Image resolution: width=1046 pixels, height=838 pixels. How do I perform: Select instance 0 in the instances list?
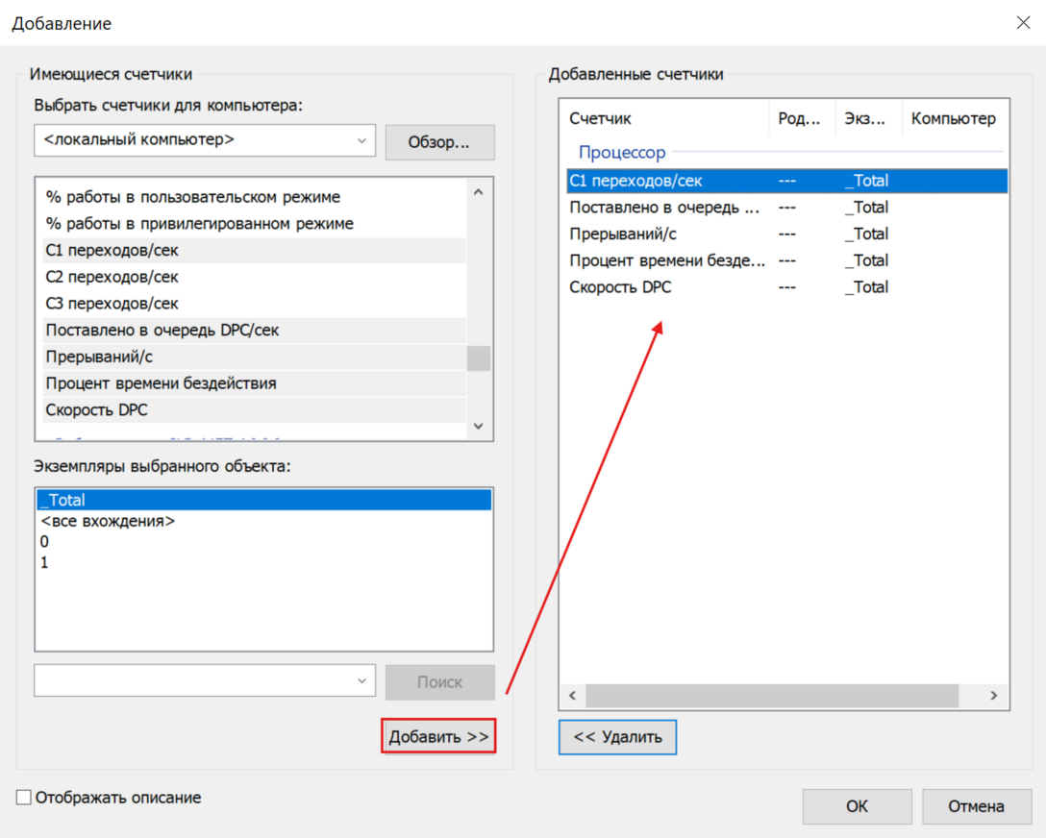[44, 542]
